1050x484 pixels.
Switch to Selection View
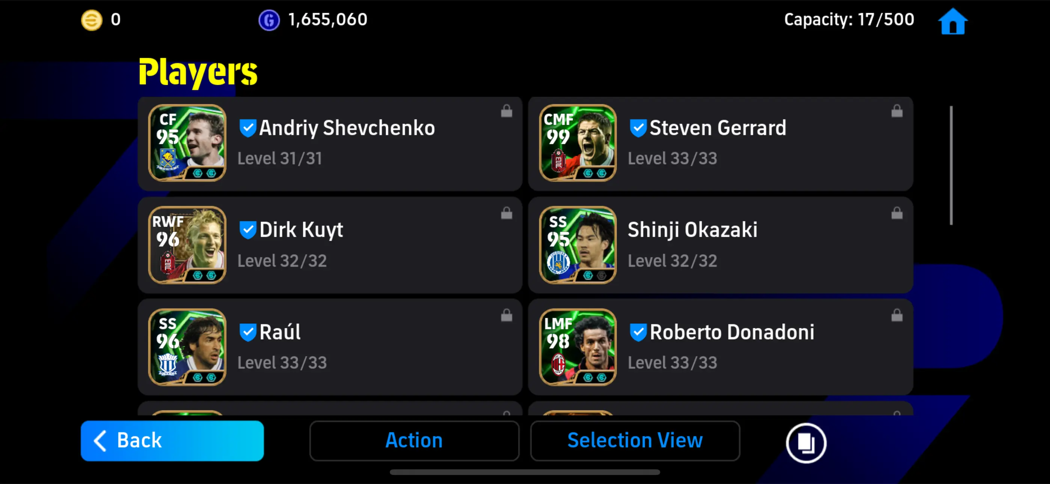635,441
